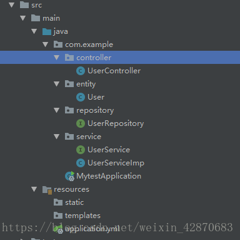Image resolution: width=240 pixels, height=240 pixels.
Task: Click the entity package icon
Action: pos(69,84)
